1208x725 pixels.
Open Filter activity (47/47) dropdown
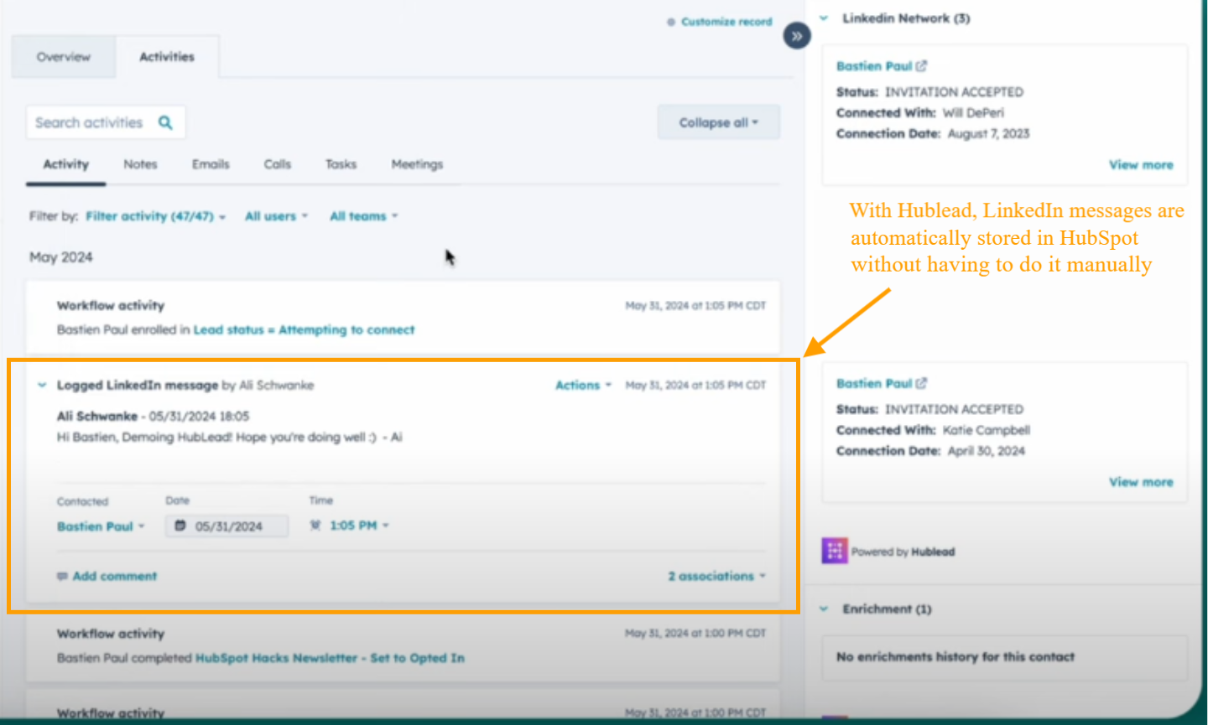pos(156,216)
